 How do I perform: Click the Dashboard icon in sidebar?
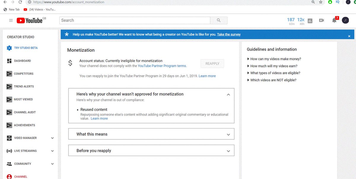pos(9,61)
